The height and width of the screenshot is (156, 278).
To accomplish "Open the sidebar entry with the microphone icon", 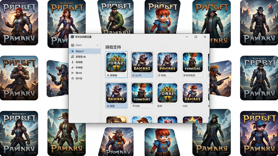I will pos(85,62).
